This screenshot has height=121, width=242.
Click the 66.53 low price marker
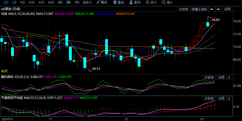[96, 69]
